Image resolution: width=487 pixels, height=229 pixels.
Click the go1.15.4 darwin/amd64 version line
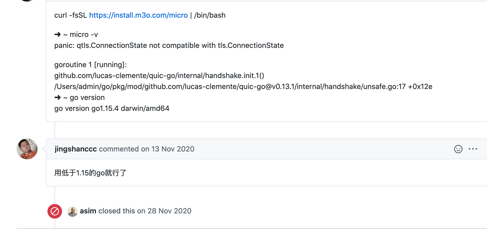(x=112, y=109)
